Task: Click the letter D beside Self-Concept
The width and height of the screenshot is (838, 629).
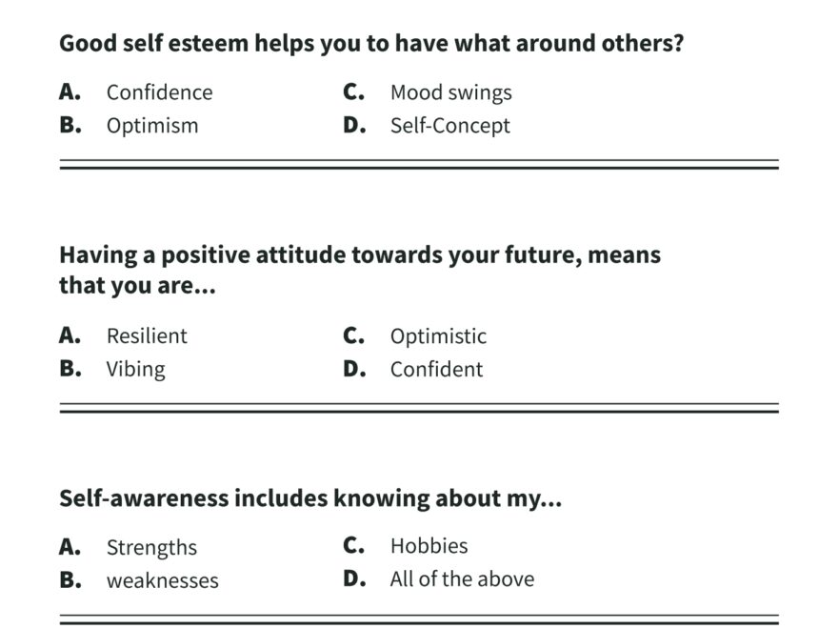Action: point(354,126)
